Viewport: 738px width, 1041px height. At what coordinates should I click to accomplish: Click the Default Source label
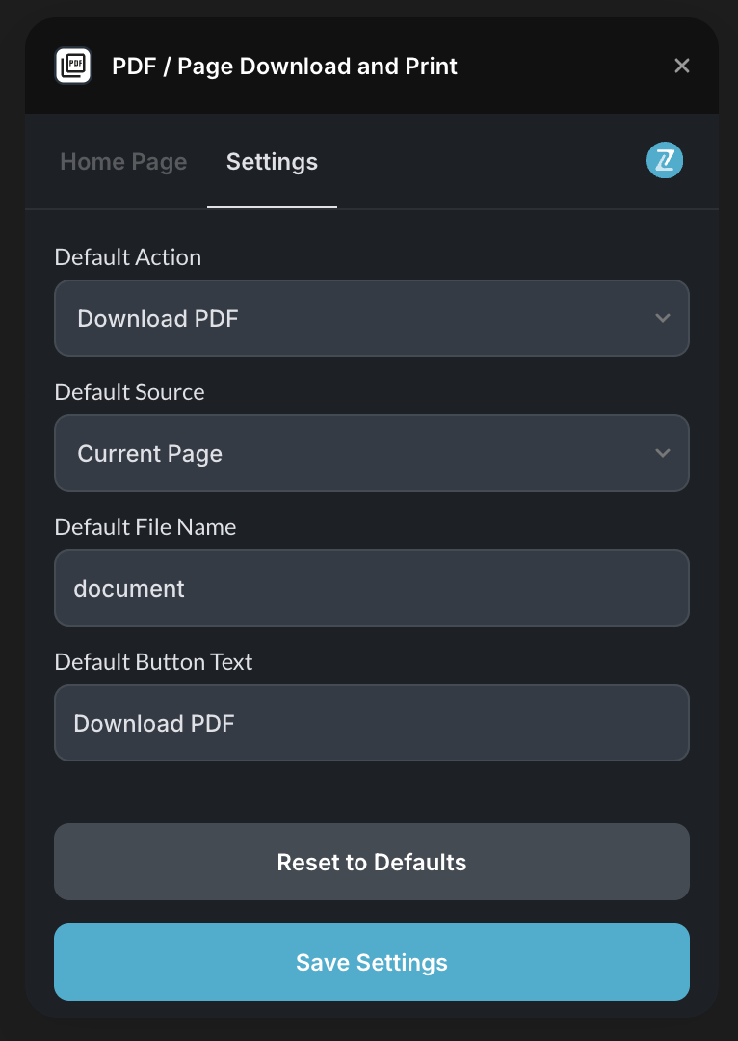130,392
